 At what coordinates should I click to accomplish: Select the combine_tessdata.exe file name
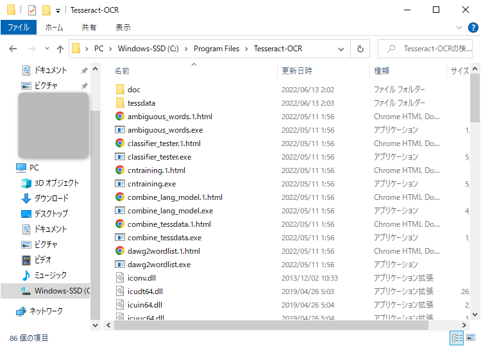[164, 238]
